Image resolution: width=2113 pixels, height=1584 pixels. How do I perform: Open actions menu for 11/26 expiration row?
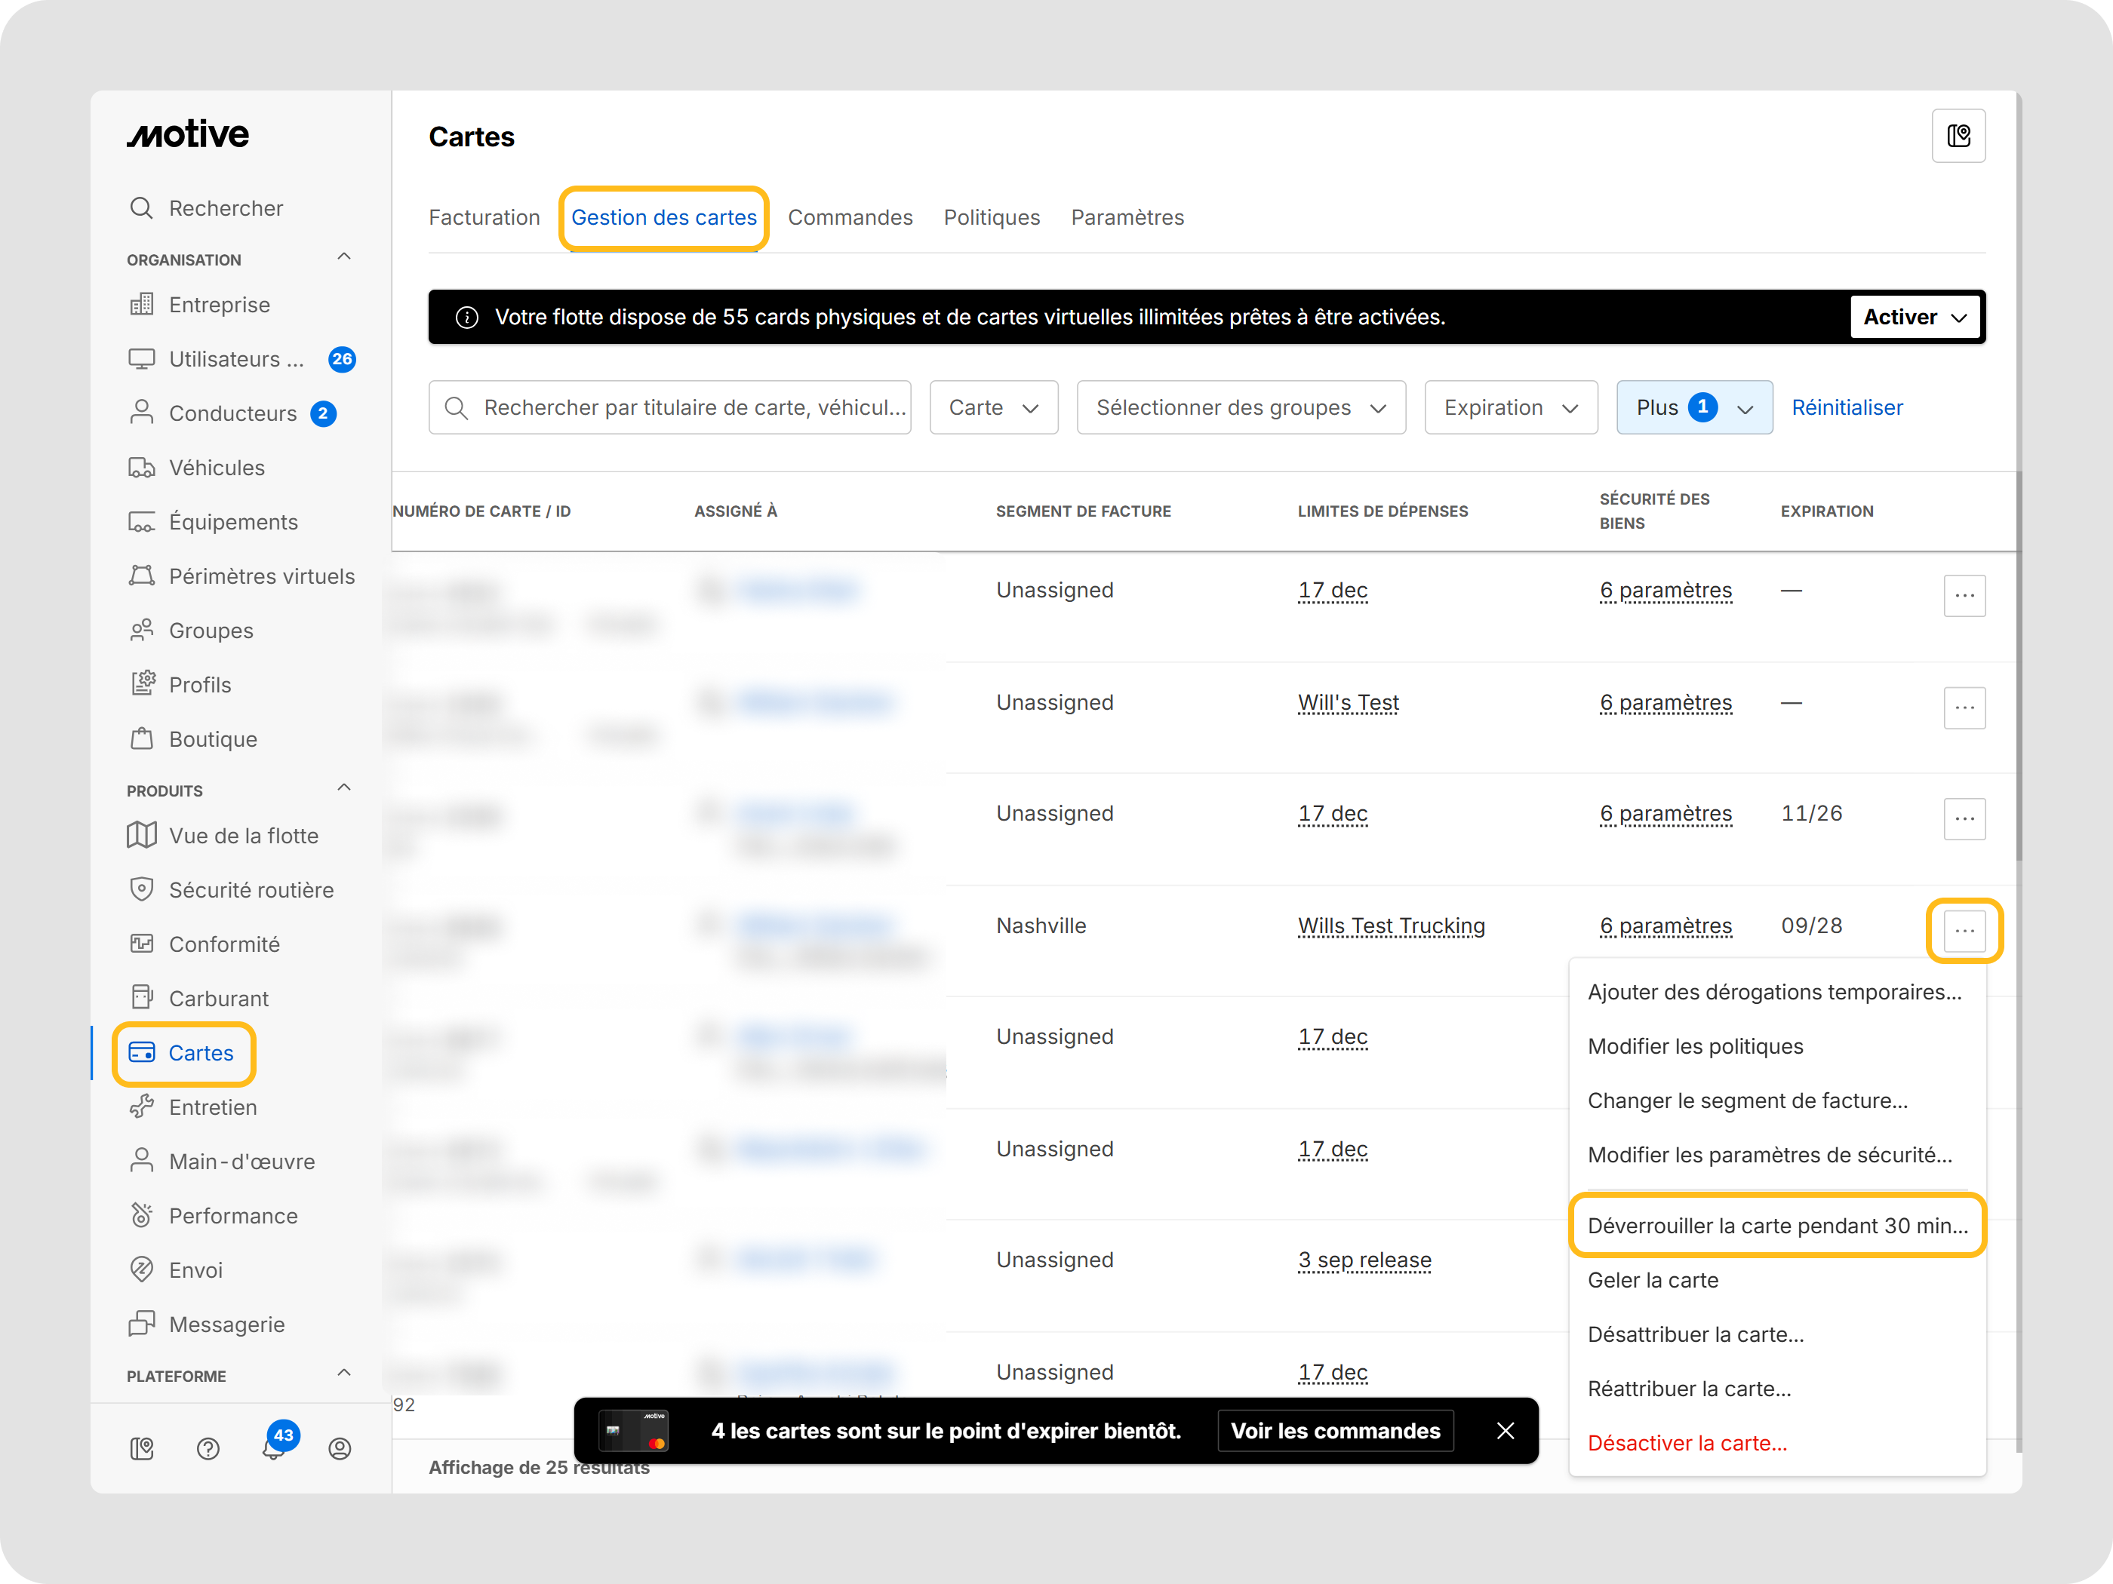click(1964, 819)
